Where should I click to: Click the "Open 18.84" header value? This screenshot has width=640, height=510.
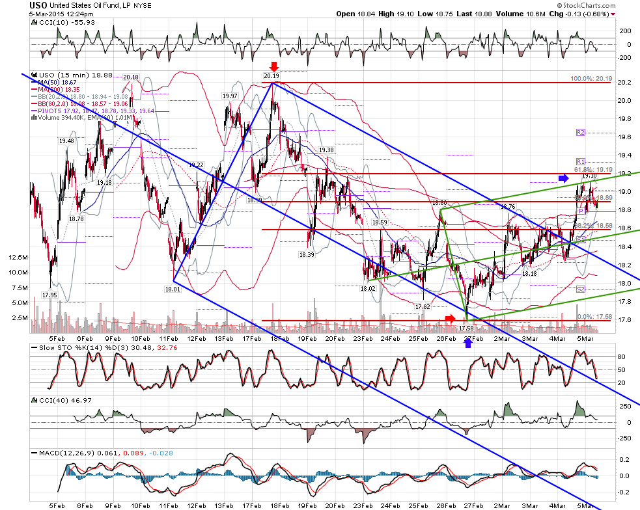(355, 14)
